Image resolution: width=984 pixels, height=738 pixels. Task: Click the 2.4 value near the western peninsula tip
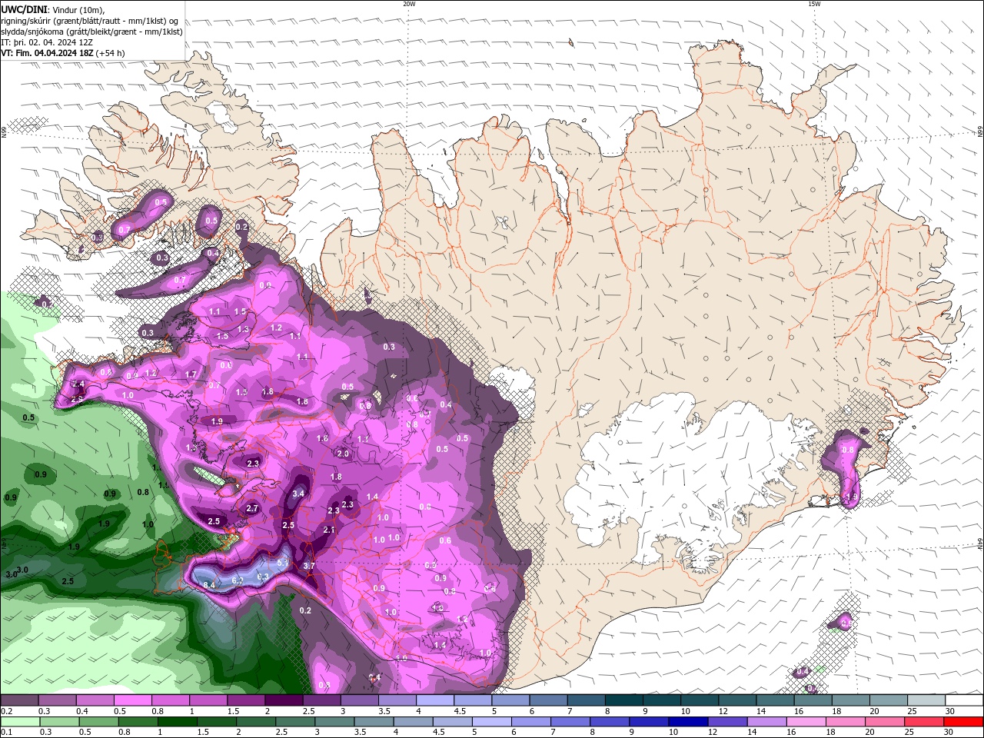(78, 384)
